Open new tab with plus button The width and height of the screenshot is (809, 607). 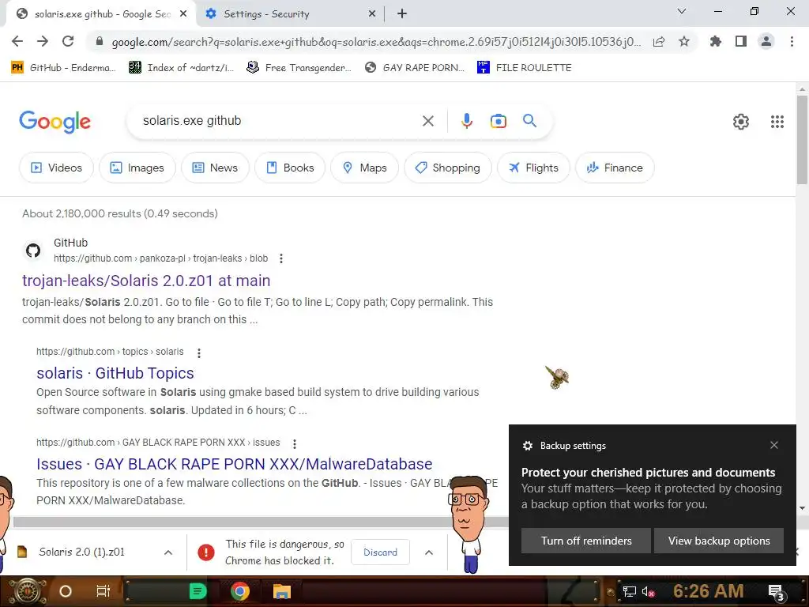402,14
